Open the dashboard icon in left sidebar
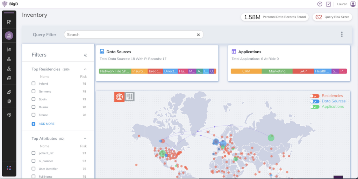The image size is (358, 179). pos(9,22)
